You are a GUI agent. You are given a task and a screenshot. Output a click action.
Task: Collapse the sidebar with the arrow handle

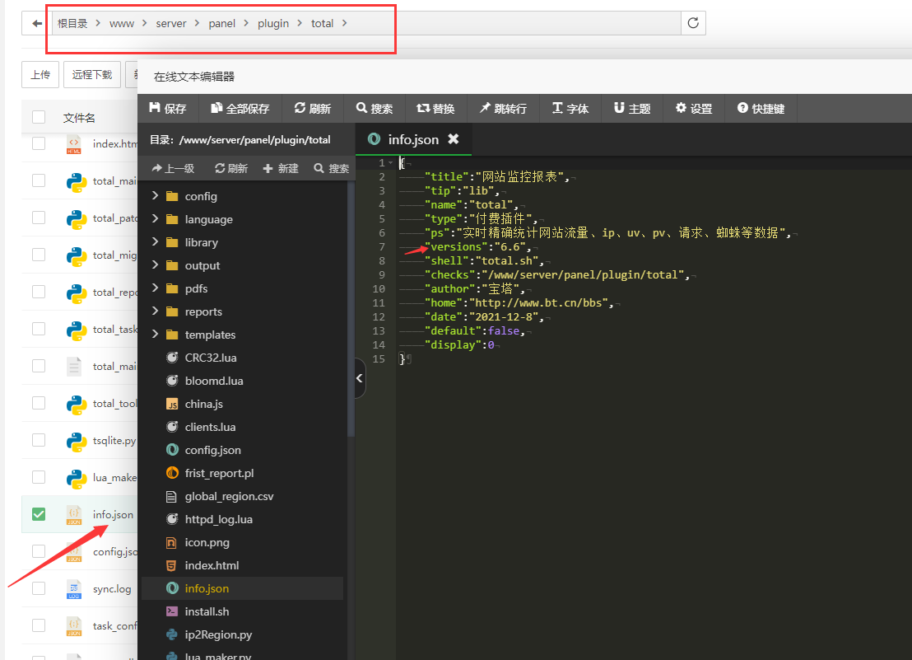coord(360,378)
